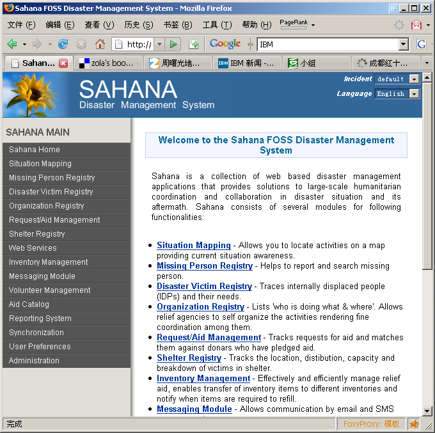Viewport: 435px width, 433px height.
Task: Click the sunflower Sahana logo image
Action: click(35, 95)
